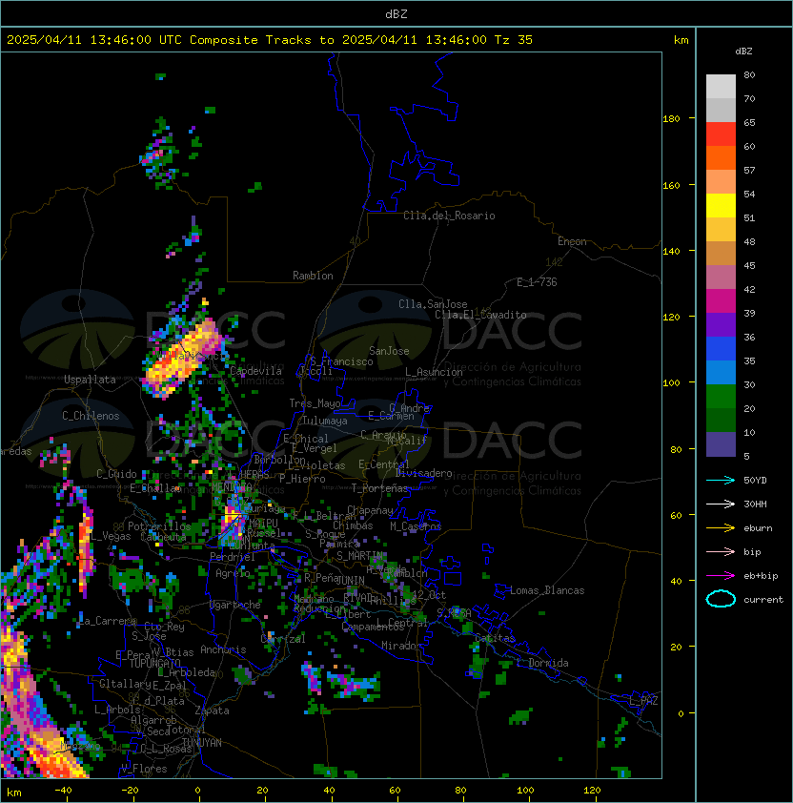Select the purple swatch between 39 and 36

pos(721,324)
